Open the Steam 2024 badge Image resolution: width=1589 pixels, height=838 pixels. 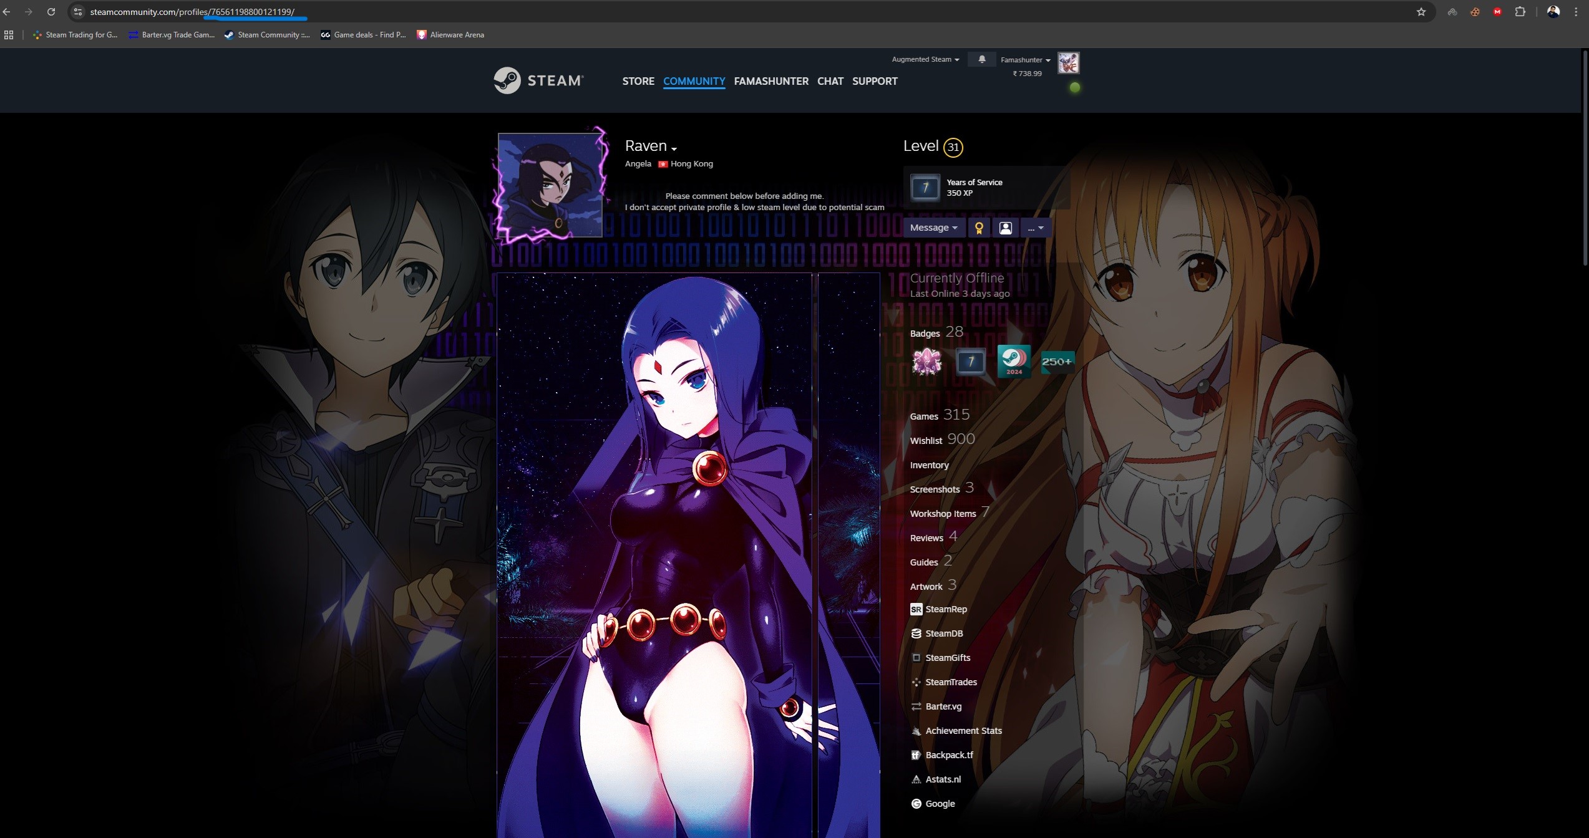(1014, 361)
